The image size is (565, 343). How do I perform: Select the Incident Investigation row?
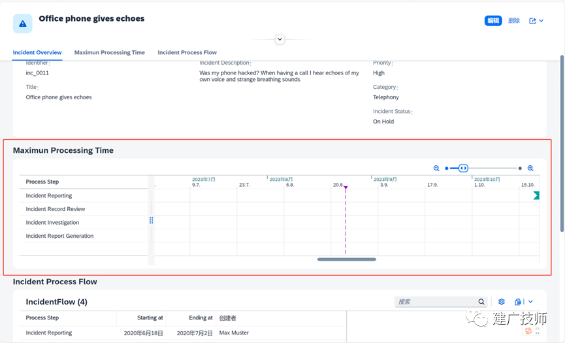pyautogui.click(x=84, y=223)
